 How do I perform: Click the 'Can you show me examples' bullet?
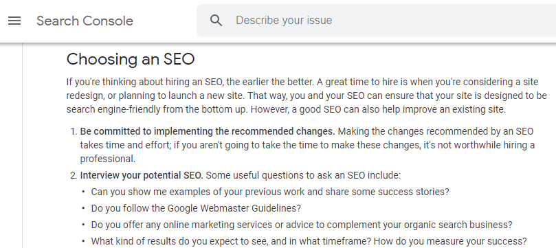270,192
